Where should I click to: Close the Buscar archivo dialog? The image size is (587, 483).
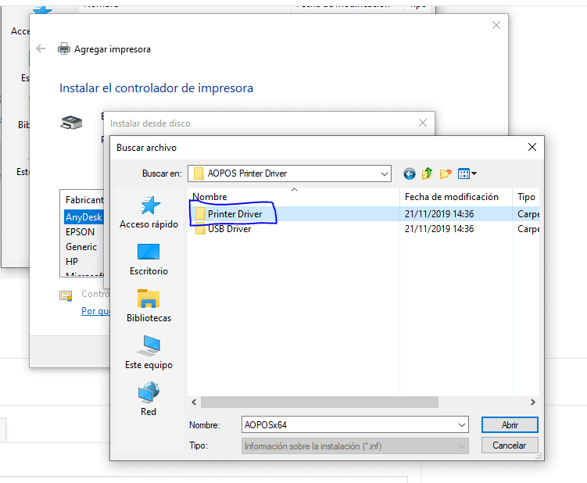[x=532, y=147]
